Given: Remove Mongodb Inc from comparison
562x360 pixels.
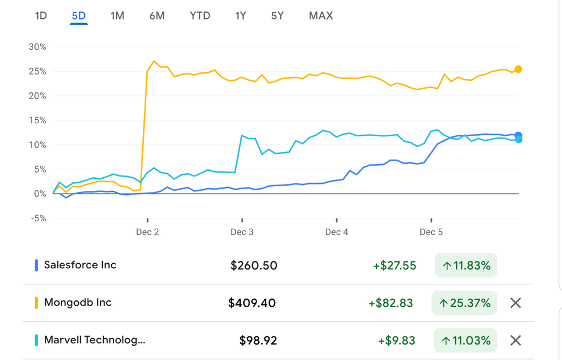Looking at the screenshot, I should (x=516, y=303).
